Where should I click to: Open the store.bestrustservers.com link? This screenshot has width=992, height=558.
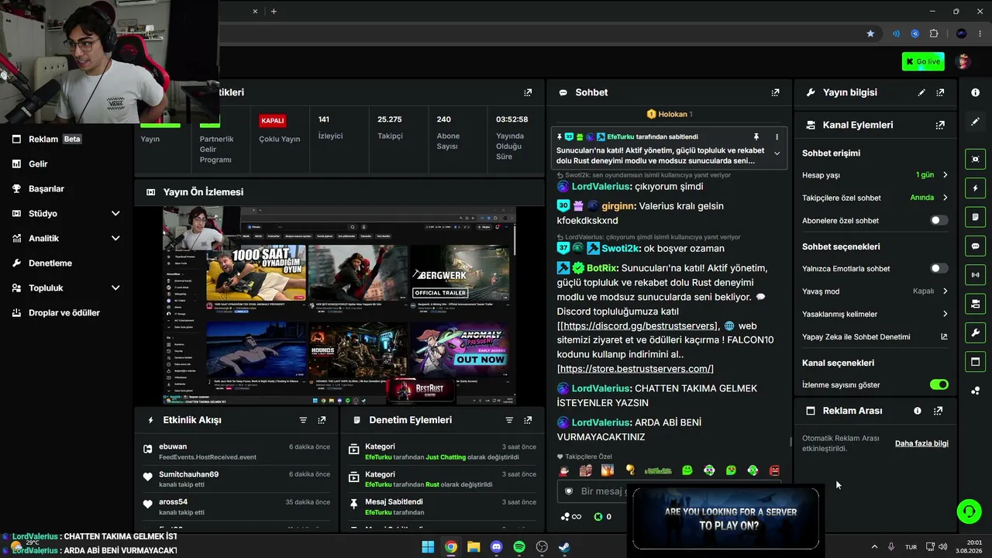click(635, 369)
